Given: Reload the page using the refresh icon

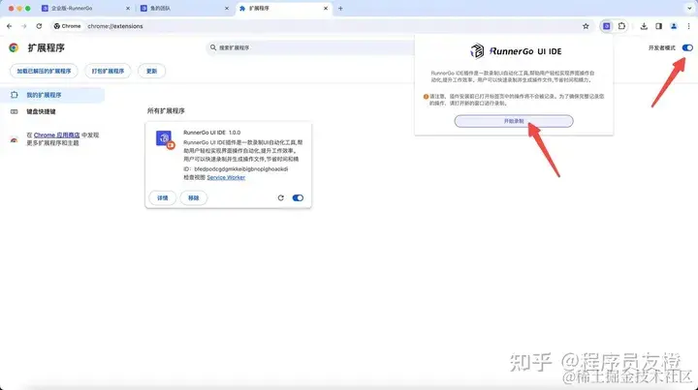Looking at the screenshot, I should (39, 26).
